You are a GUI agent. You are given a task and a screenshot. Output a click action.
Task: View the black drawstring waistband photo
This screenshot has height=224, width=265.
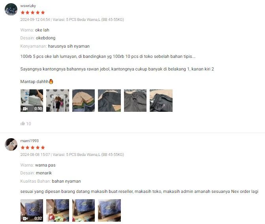(135, 100)
